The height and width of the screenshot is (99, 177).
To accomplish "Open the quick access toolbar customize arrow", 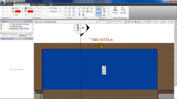I will [24, 2].
